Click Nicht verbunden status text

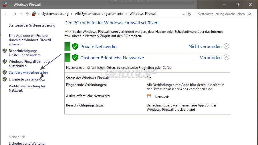click(x=205, y=47)
